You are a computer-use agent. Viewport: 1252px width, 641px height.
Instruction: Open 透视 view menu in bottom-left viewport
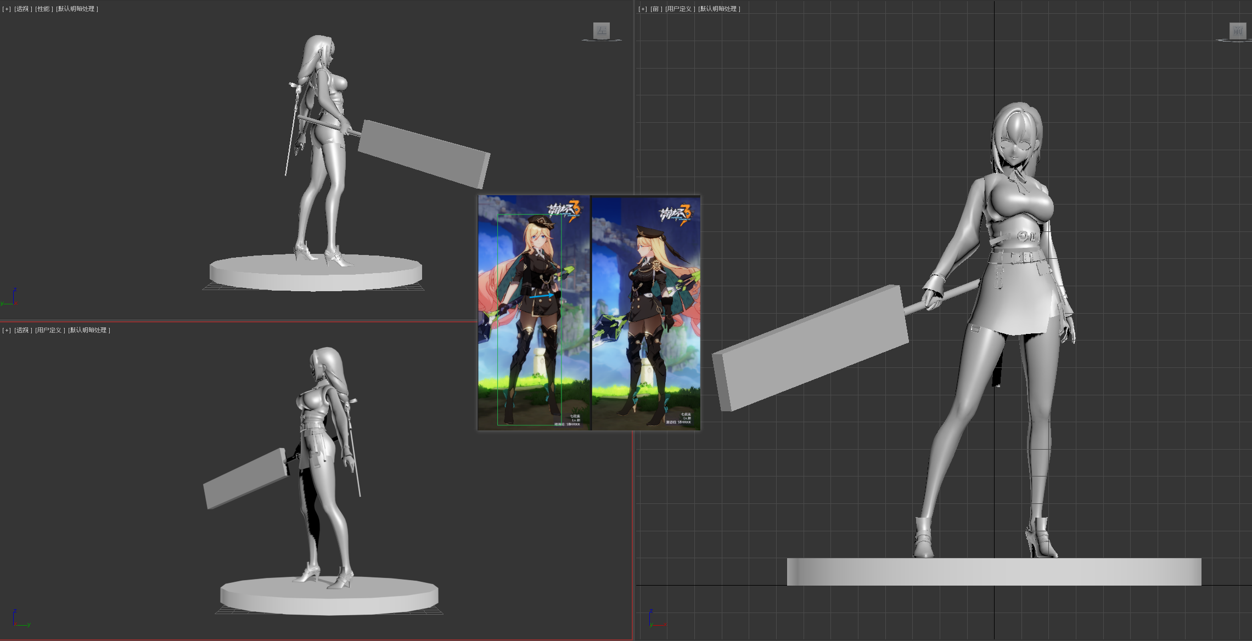23,330
